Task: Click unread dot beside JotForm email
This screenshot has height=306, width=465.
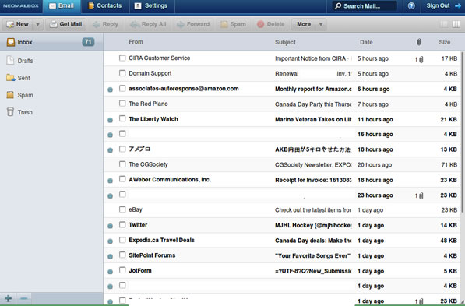Action: click(x=110, y=271)
